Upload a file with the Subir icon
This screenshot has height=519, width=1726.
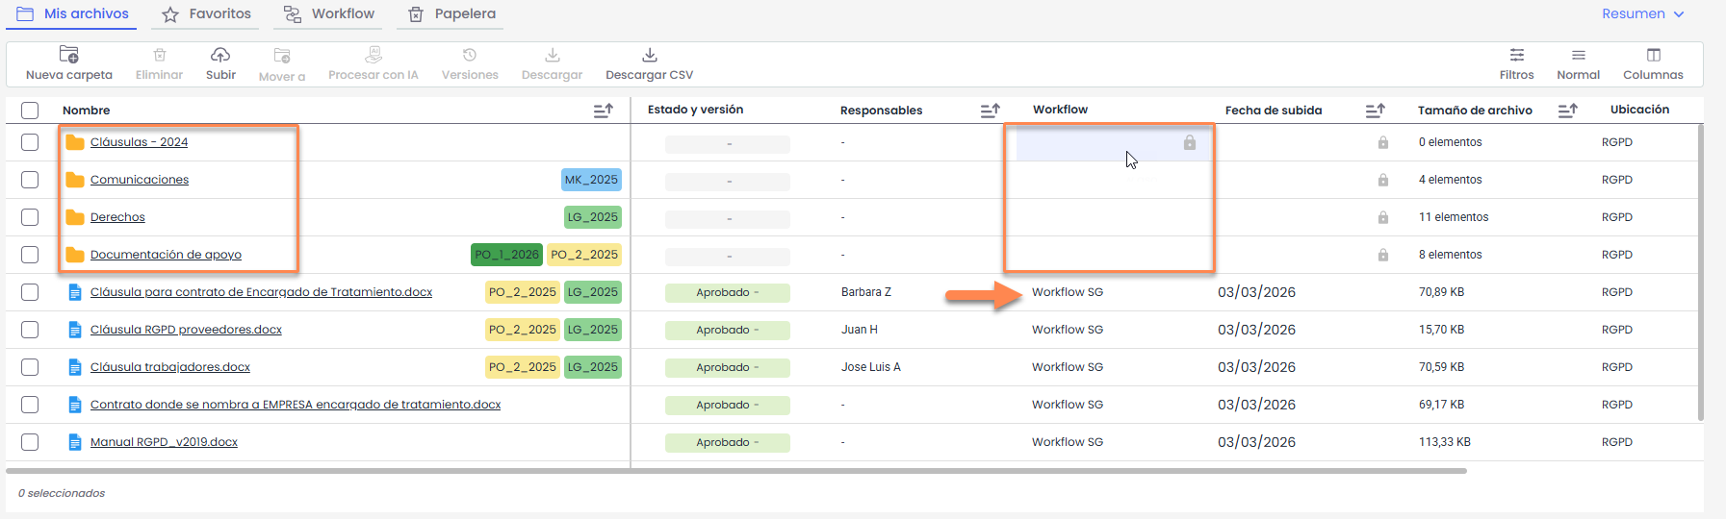220,55
